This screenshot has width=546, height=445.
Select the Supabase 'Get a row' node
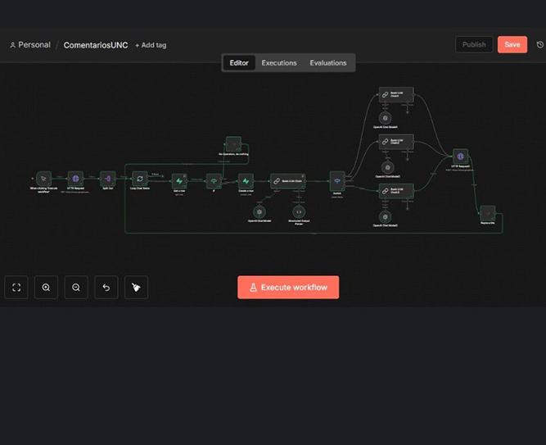point(179,181)
